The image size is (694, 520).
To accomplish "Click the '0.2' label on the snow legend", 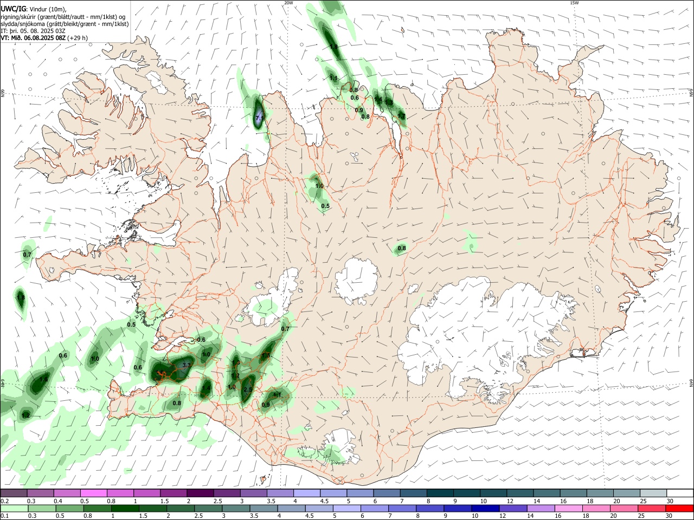I will click(4, 501).
